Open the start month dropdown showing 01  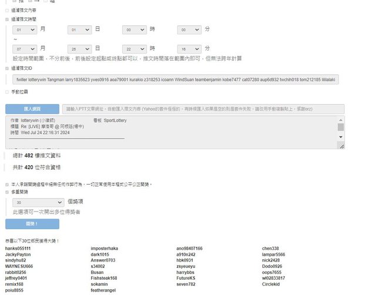coord(24,29)
